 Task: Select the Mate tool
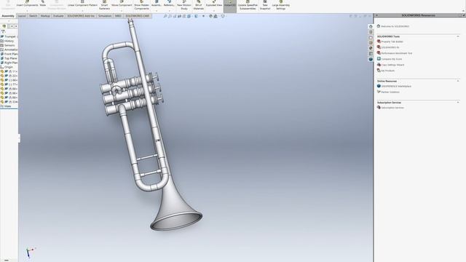tap(43, 4)
